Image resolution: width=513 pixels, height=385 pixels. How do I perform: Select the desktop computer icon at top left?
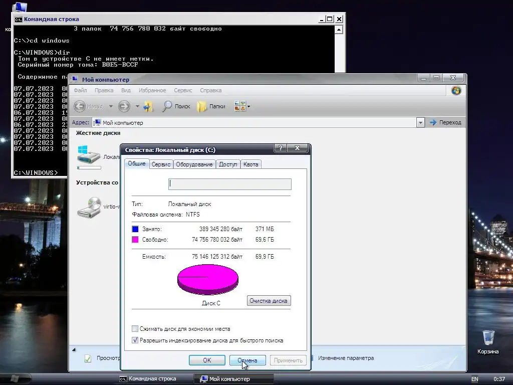click(20, 7)
